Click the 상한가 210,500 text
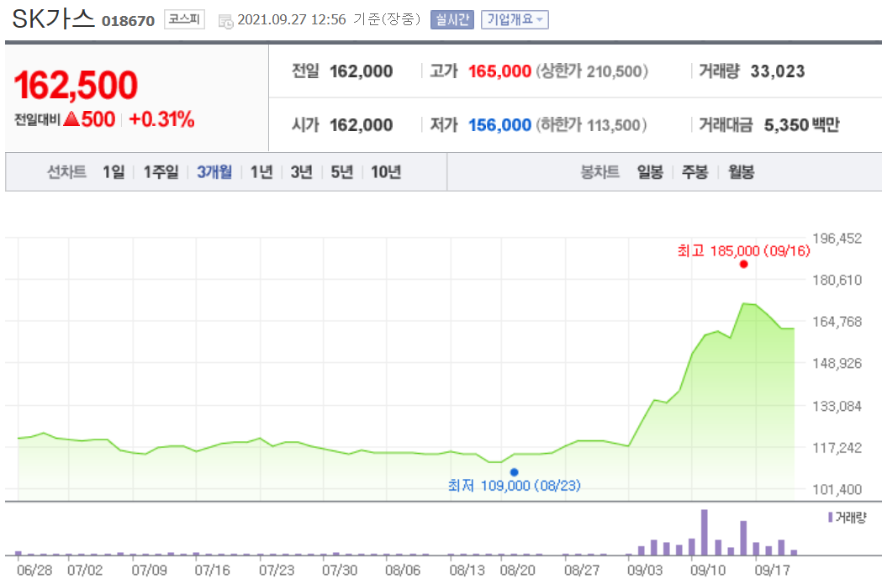 pyautogui.click(x=592, y=71)
